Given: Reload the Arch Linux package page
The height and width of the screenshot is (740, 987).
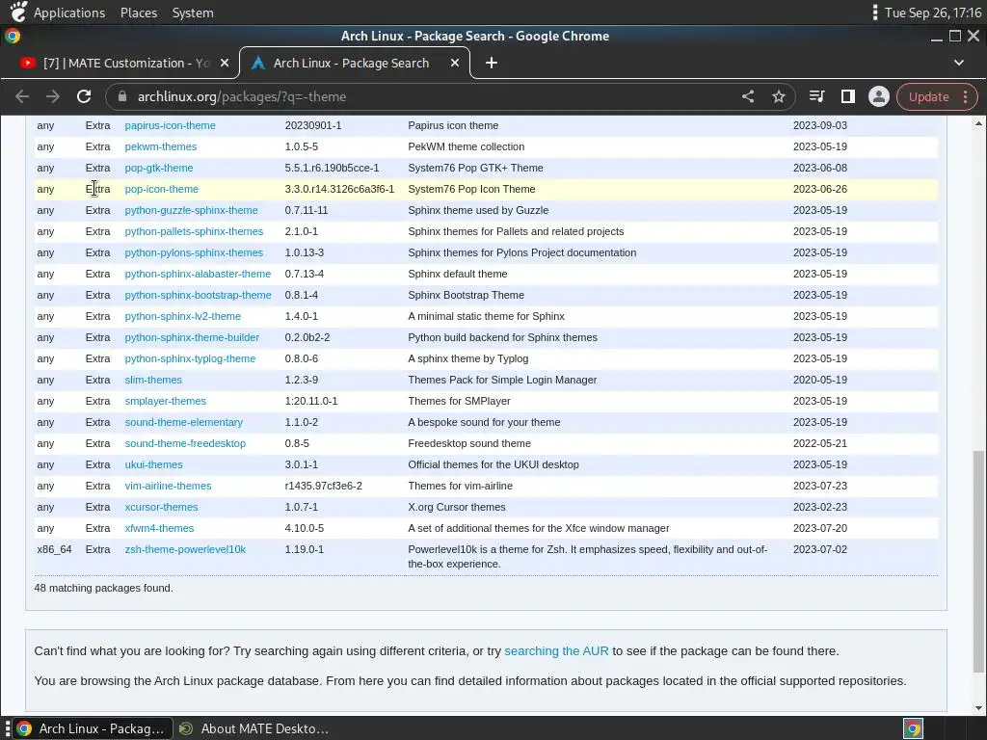Looking at the screenshot, I should coord(84,96).
